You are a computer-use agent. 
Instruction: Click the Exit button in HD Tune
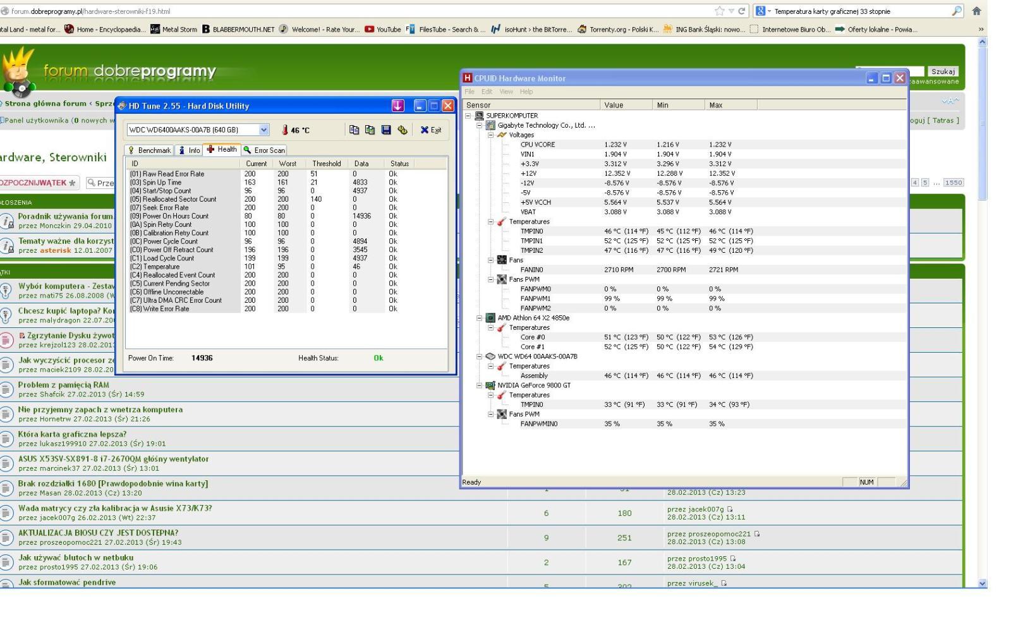(x=431, y=130)
